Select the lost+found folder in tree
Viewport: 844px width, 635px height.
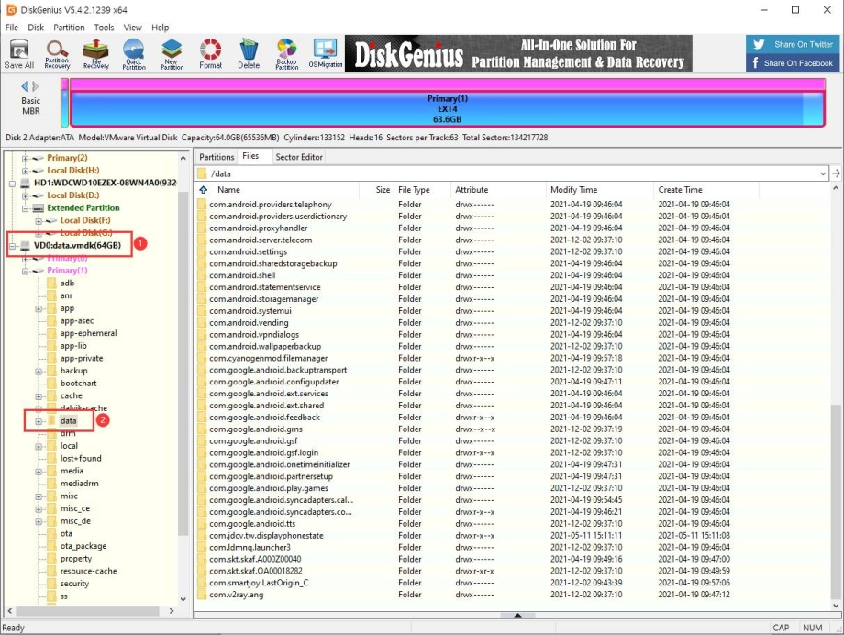click(81, 458)
